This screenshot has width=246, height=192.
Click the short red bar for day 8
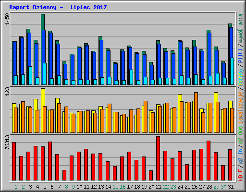click(x=64, y=175)
